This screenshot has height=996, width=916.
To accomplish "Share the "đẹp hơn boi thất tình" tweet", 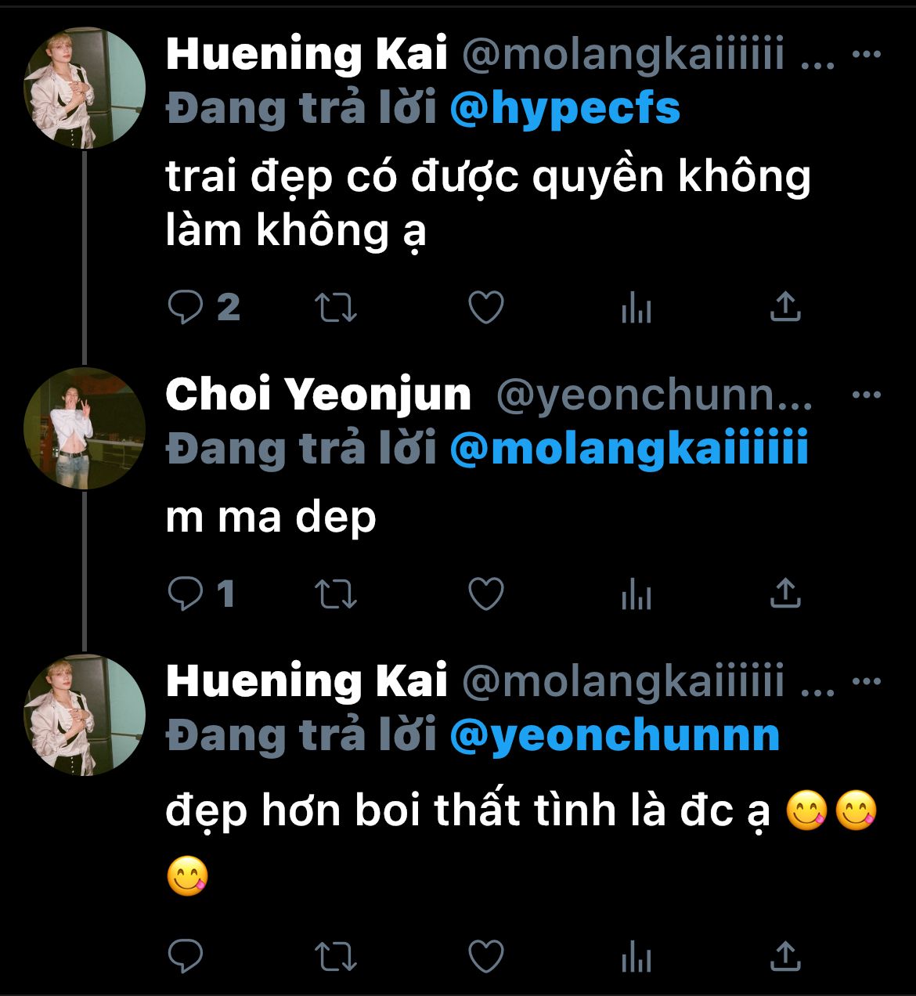I will pyautogui.click(x=784, y=955).
